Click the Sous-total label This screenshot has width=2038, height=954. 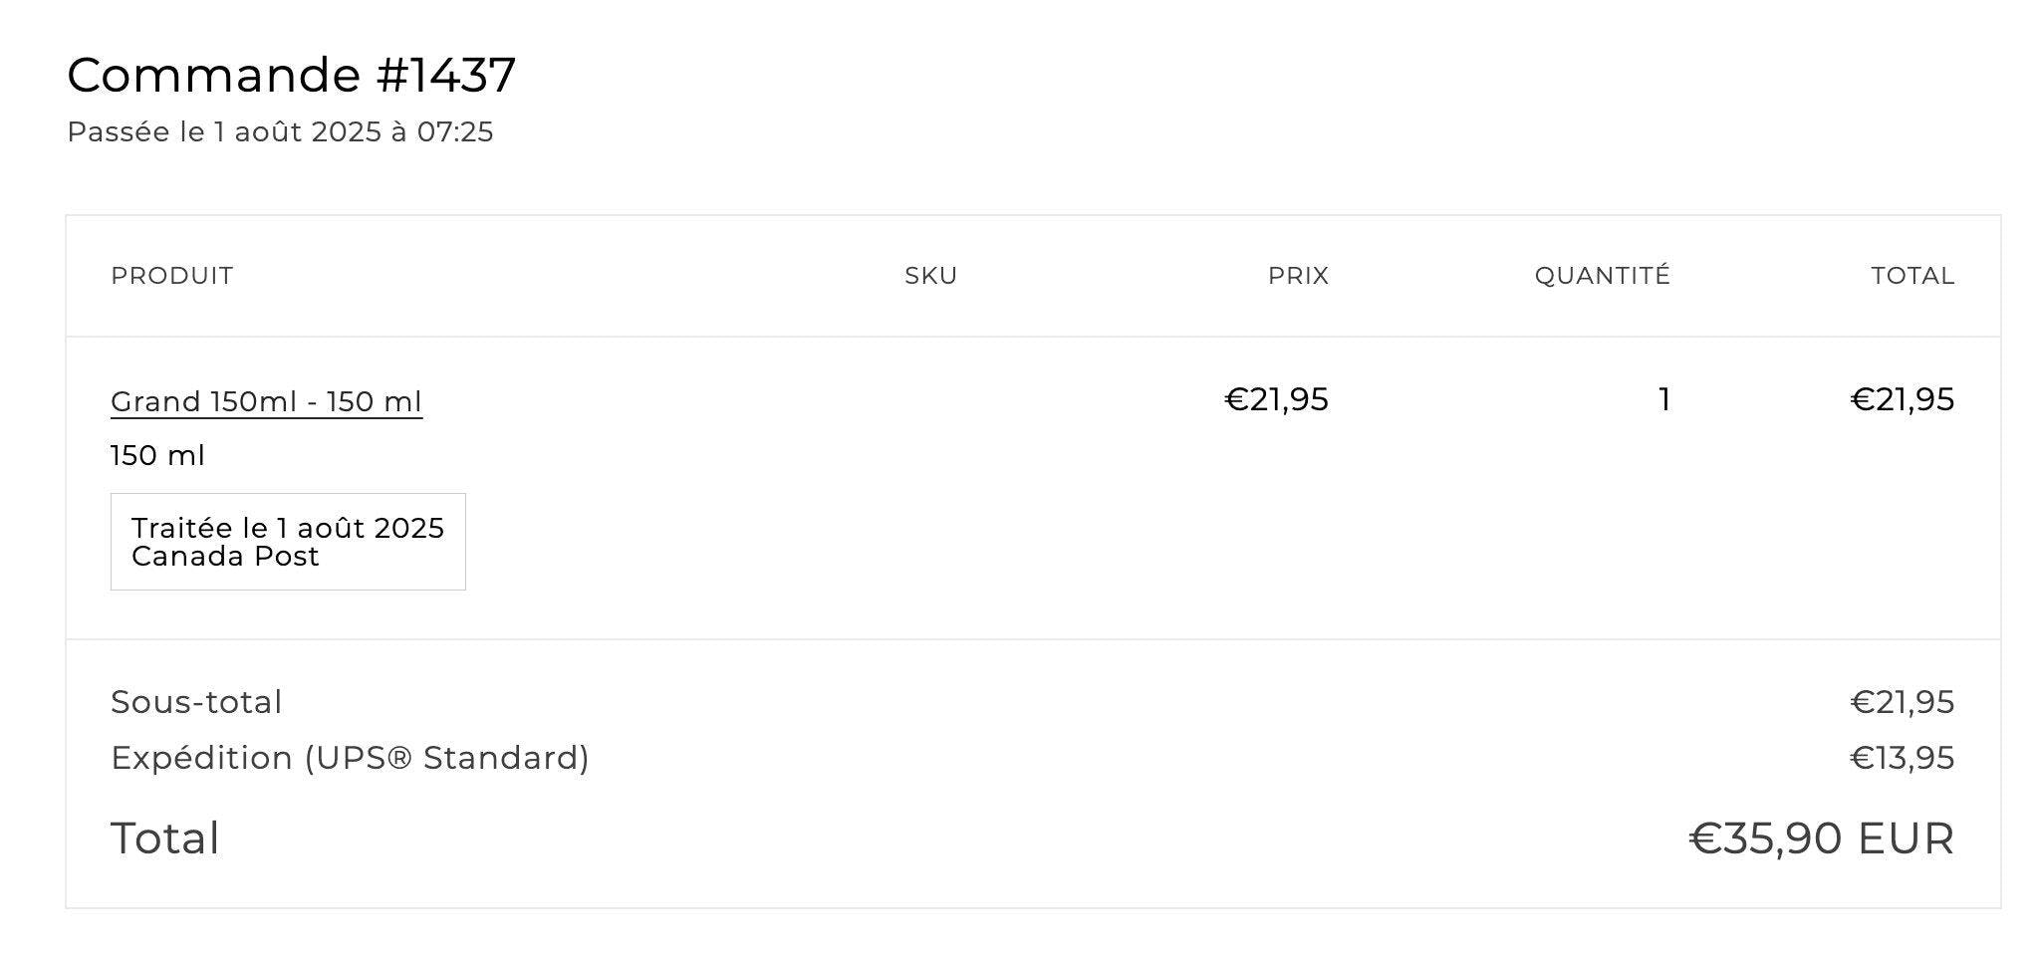[x=196, y=702]
